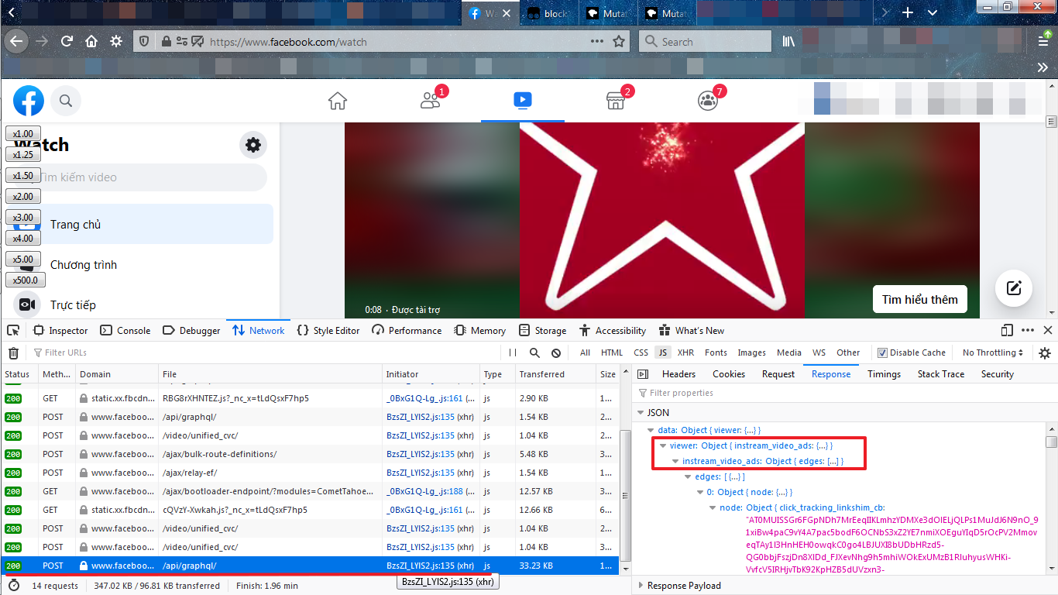Open the Cookies details tab

pos(729,374)
